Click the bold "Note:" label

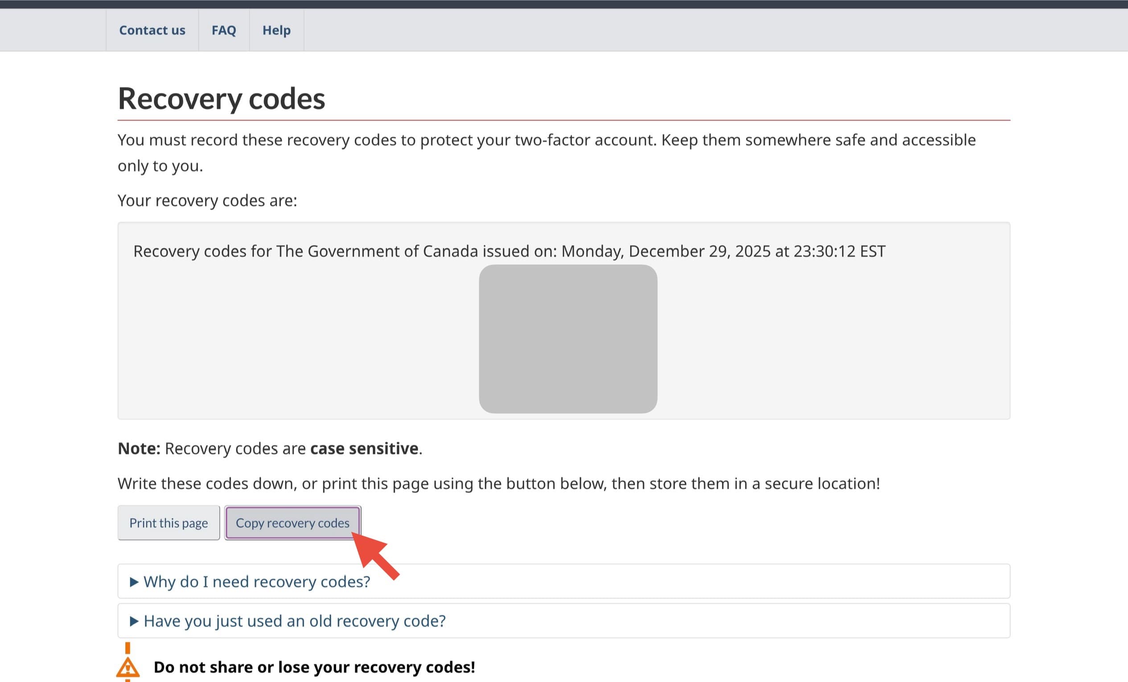tap(139, 448)
